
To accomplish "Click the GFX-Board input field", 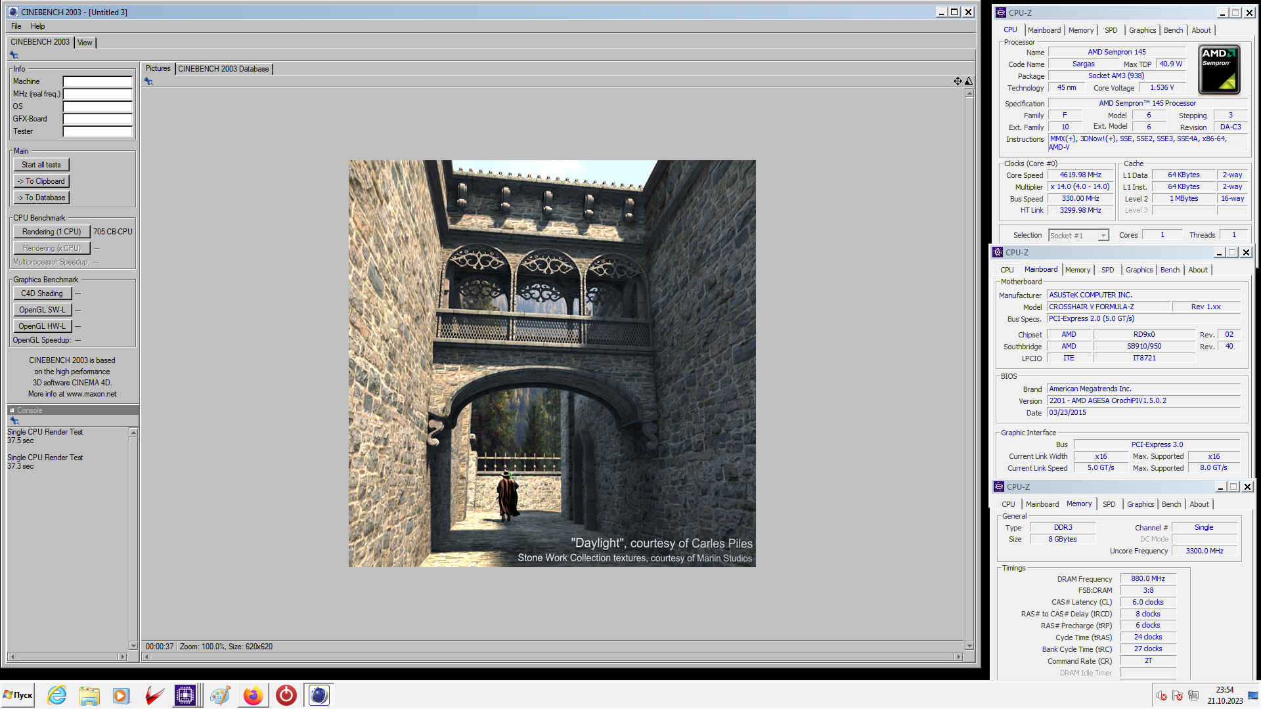I will click(x=98, y=119).
